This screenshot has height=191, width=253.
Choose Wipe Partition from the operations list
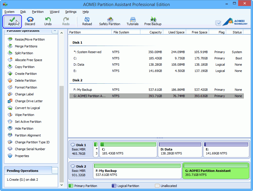pyautogui.click(x=24, y=115)
